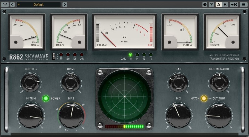Open the hamburger menu
Screen dimensions: 249x137
coord(244,4)
